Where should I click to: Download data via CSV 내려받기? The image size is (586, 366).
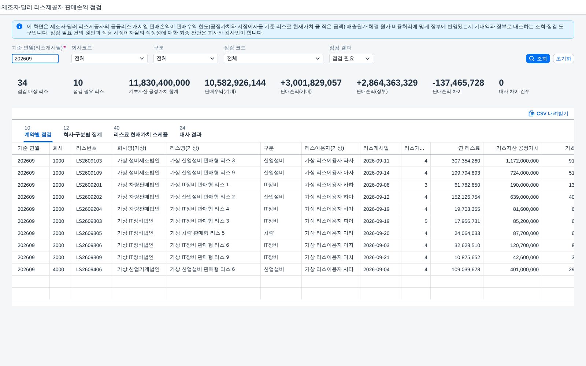548,113
